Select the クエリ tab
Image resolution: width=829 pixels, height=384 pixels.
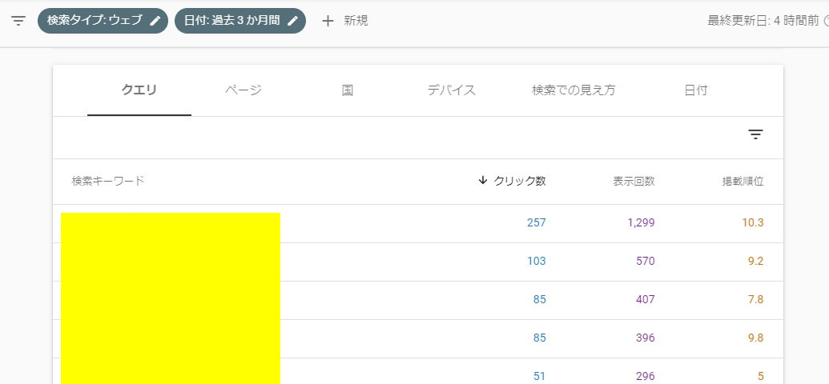(139, 90)
